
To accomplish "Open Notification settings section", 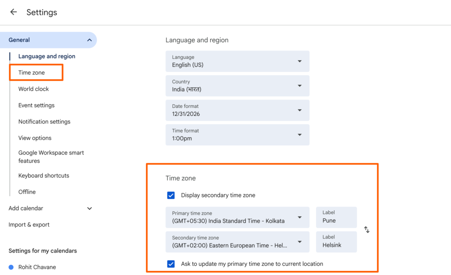I will click(x=44, y=122).
